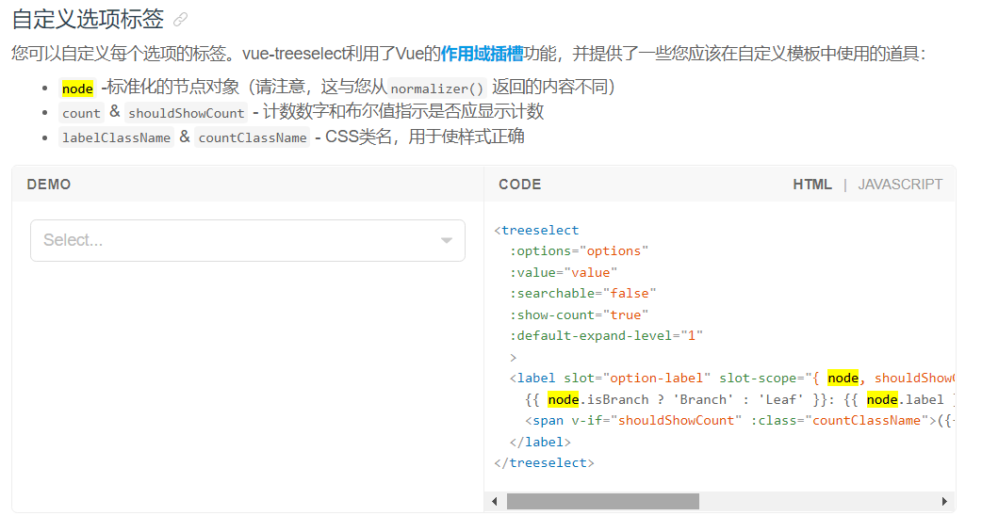Click the DEMO panel header
Viewport: 982px width, 532px height.
point(49,185)
